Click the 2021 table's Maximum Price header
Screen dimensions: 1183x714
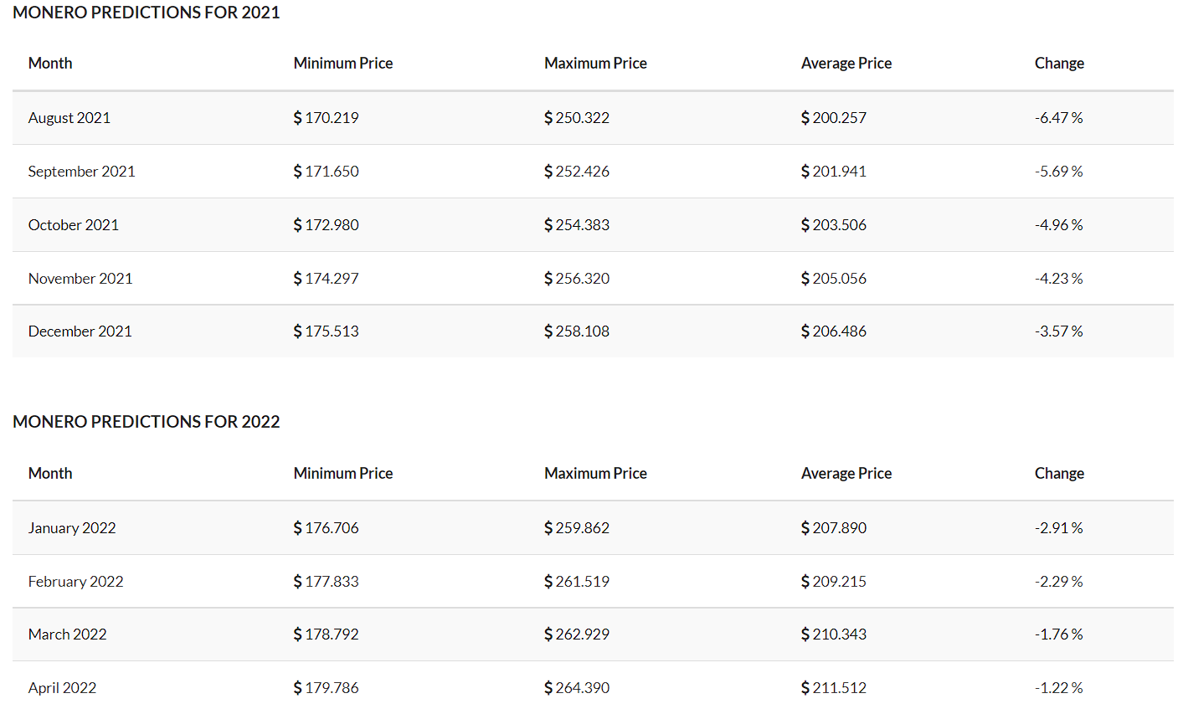[x=595, y=63]
